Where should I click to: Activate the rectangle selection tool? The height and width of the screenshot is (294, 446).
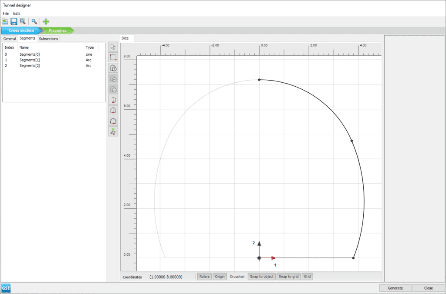click(113, 57)
